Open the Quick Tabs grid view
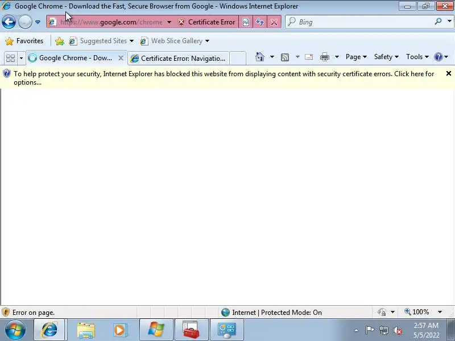 10,58
